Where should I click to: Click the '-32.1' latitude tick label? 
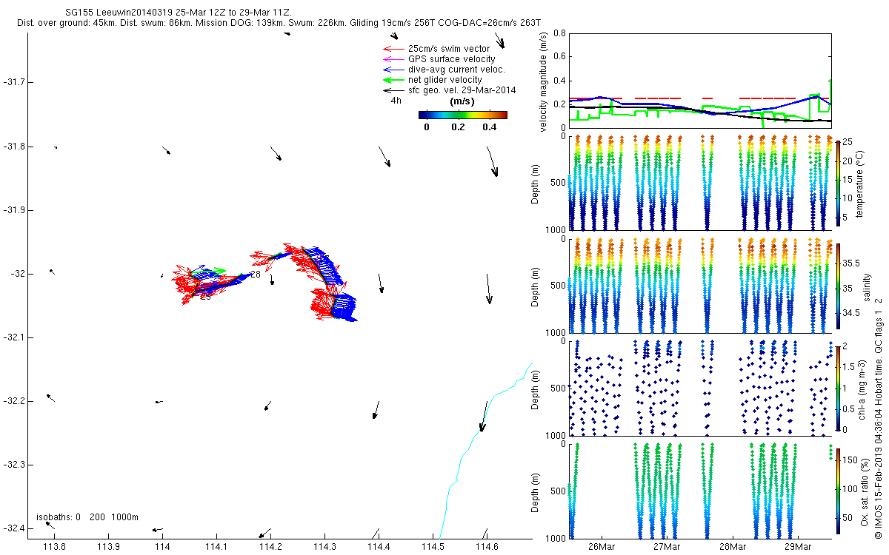14,337
